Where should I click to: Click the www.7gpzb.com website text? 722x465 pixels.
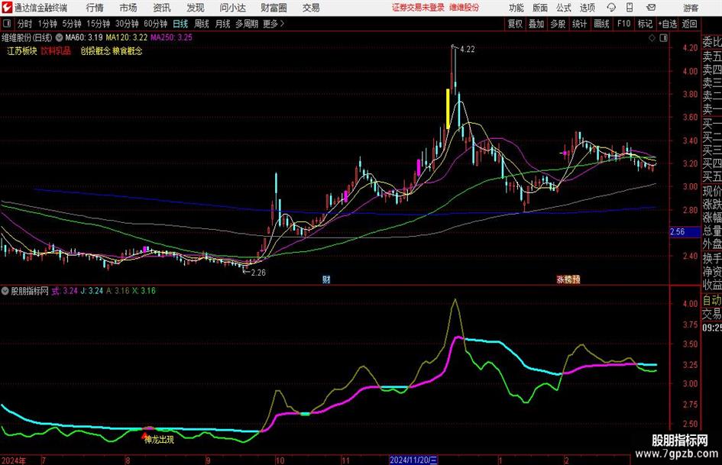[x=676, y=454]
